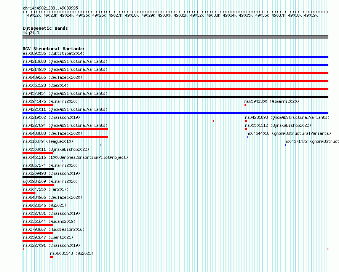Screen dimensions: 339x272
Task: Select the thin black line of nsv510379
Action: [x=62, y=145]
